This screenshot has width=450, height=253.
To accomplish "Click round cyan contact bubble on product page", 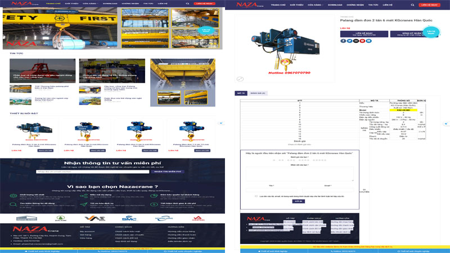I will (431, 32).
